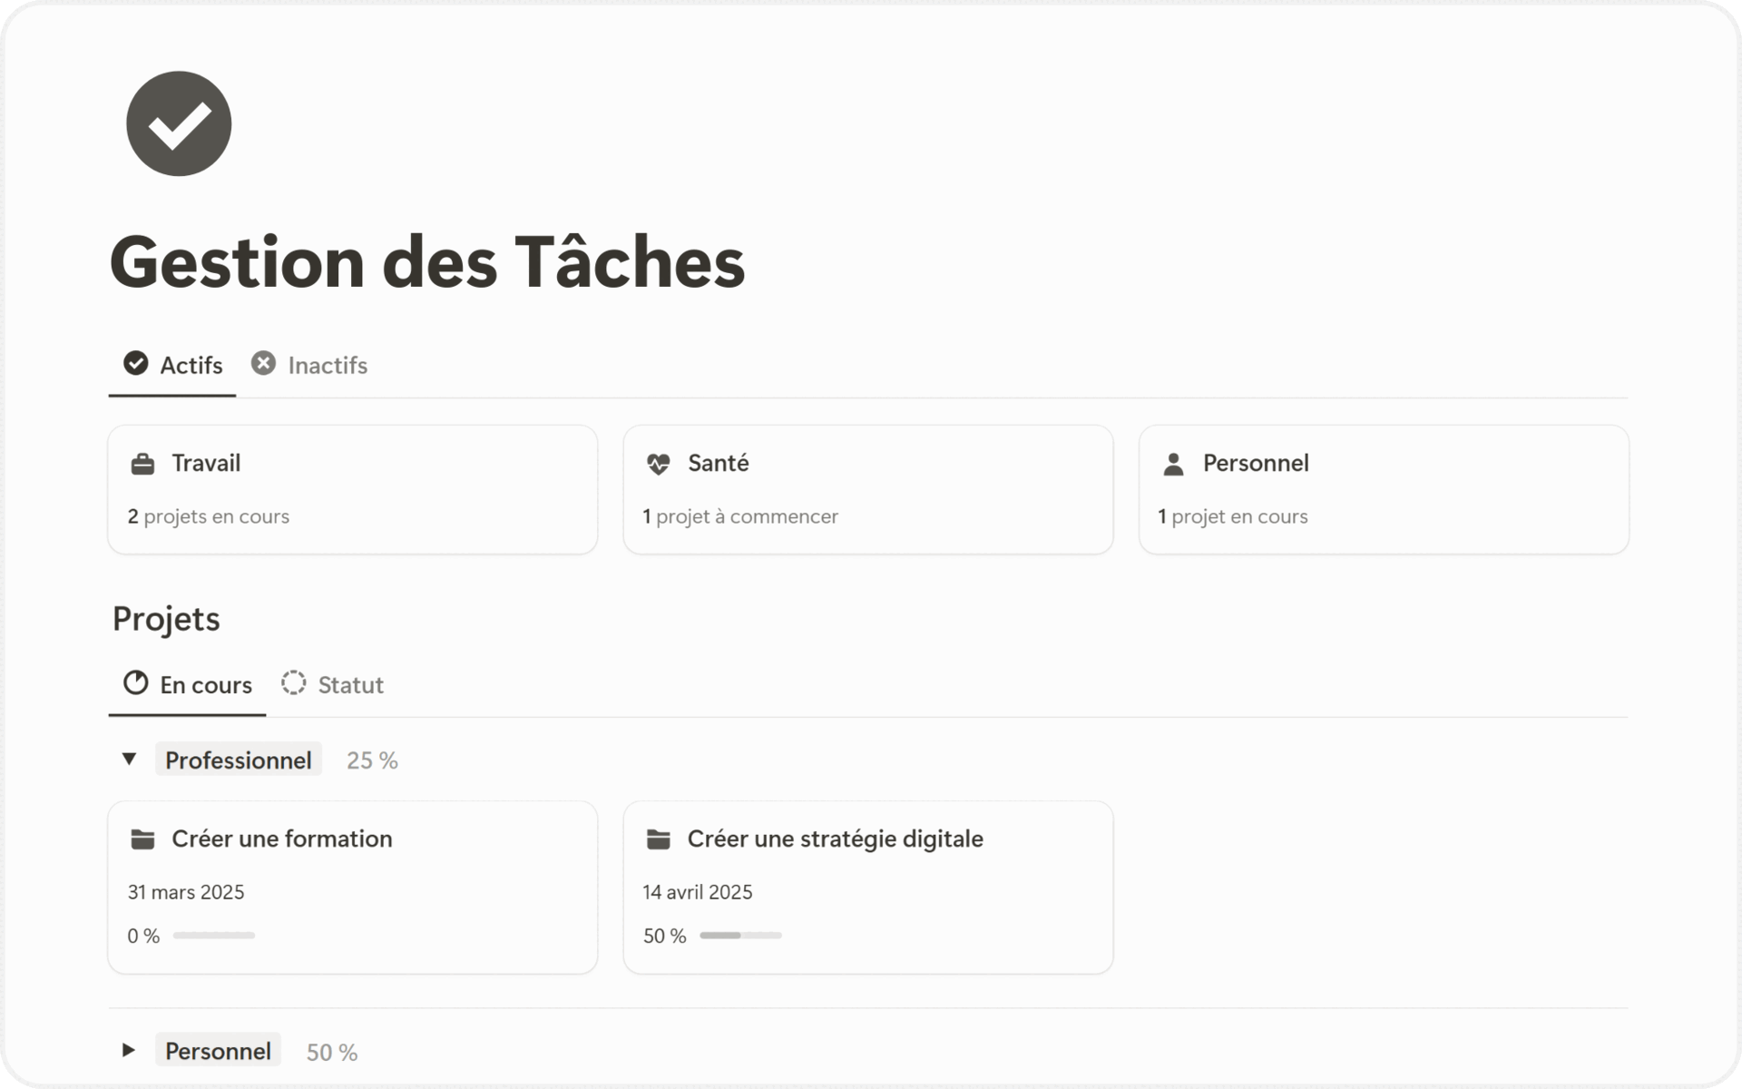Select the En cours tab
The height and width of the screenshot is (1089, 1742).
click(205, 685)
